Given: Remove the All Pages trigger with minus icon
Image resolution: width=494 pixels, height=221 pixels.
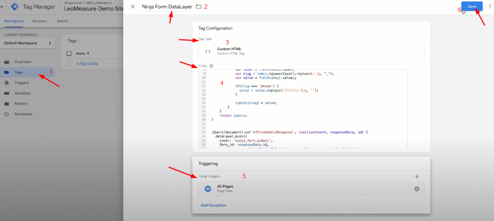Looking at the screenshot, I should (417, 189).
